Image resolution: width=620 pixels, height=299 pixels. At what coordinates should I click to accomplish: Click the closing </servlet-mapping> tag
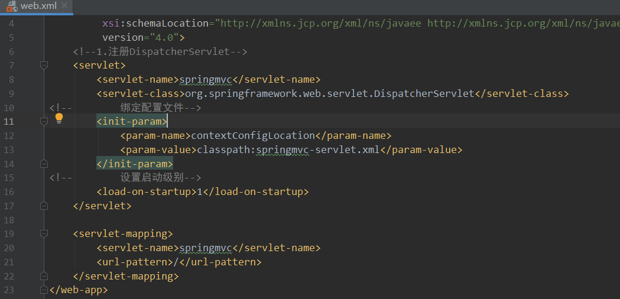click(126, 276)
